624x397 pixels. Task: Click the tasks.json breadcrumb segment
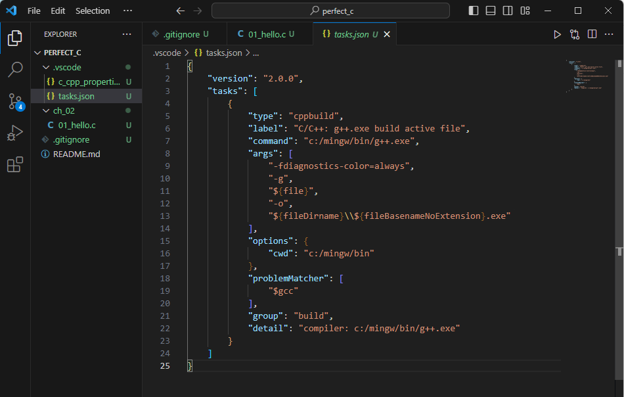219,53
